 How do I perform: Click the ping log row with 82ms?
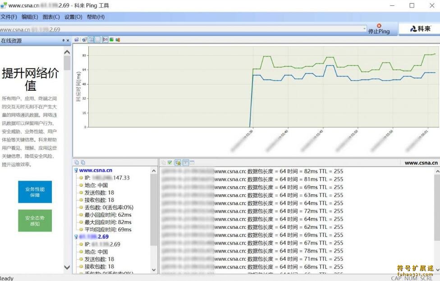coord(252,171)
